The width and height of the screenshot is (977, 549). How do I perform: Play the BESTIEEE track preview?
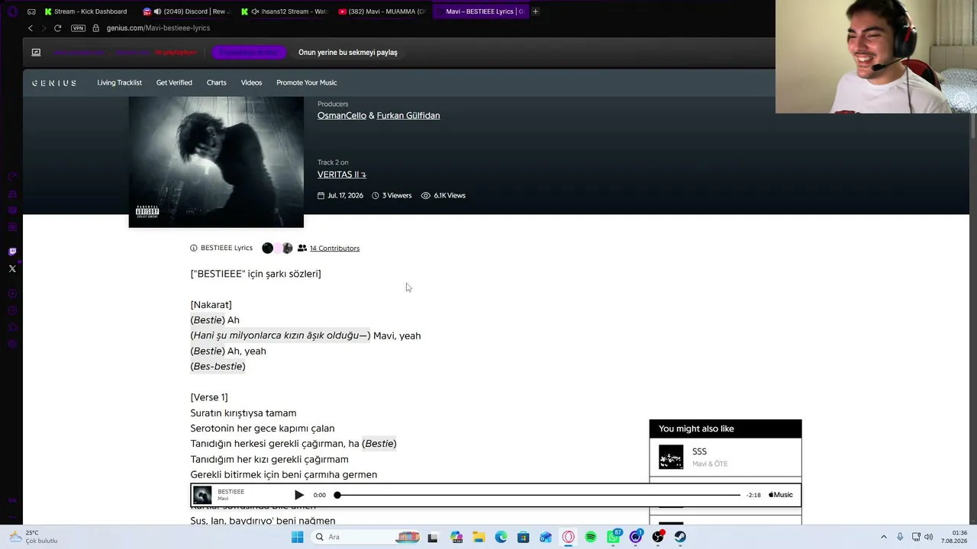click(299, 495)
